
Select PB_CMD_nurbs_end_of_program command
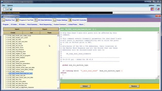(x=20, y=56)
